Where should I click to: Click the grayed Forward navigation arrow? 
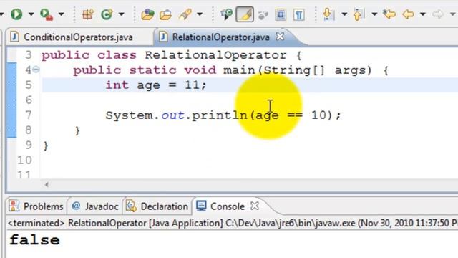pyautogui.click(x=437, y=14)
